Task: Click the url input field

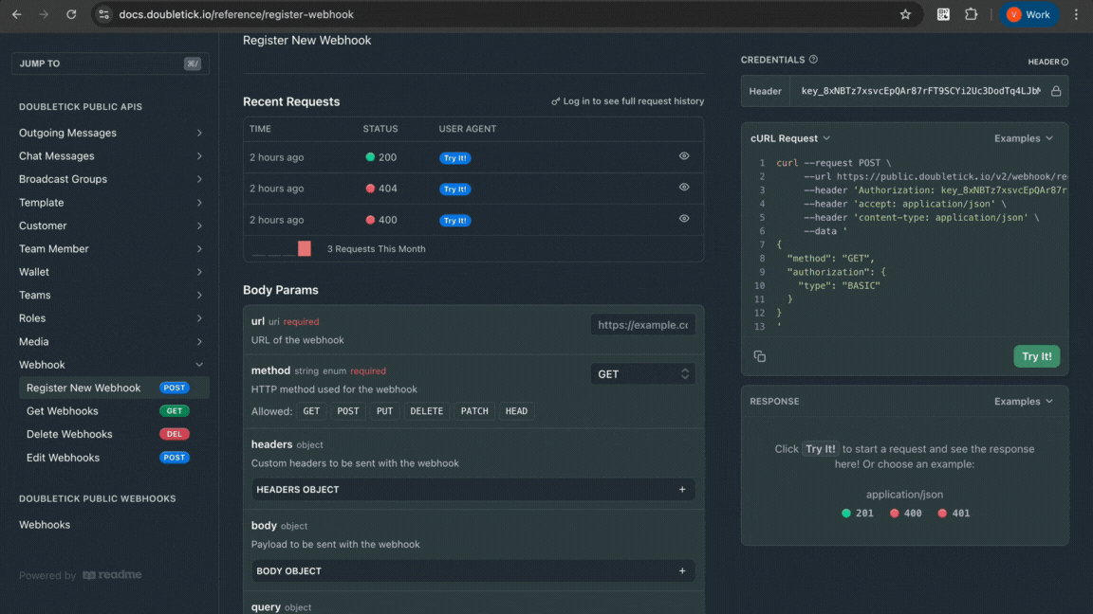Action: point(642,325)
